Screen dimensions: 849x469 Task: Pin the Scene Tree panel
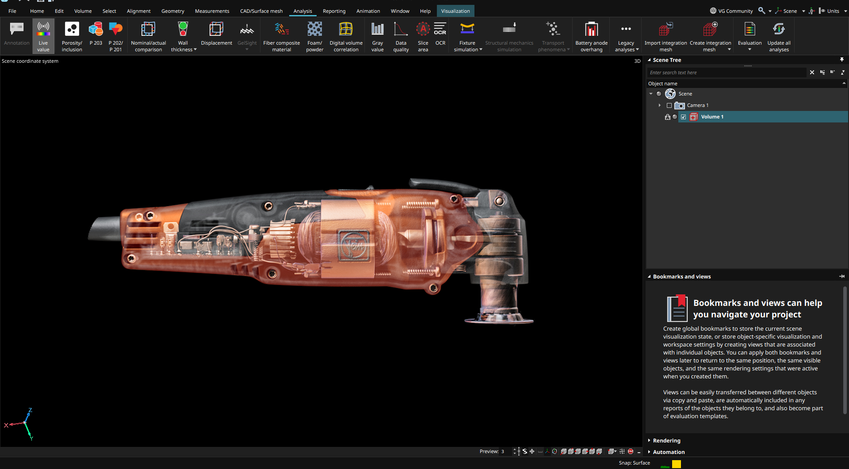click(842, 60)
